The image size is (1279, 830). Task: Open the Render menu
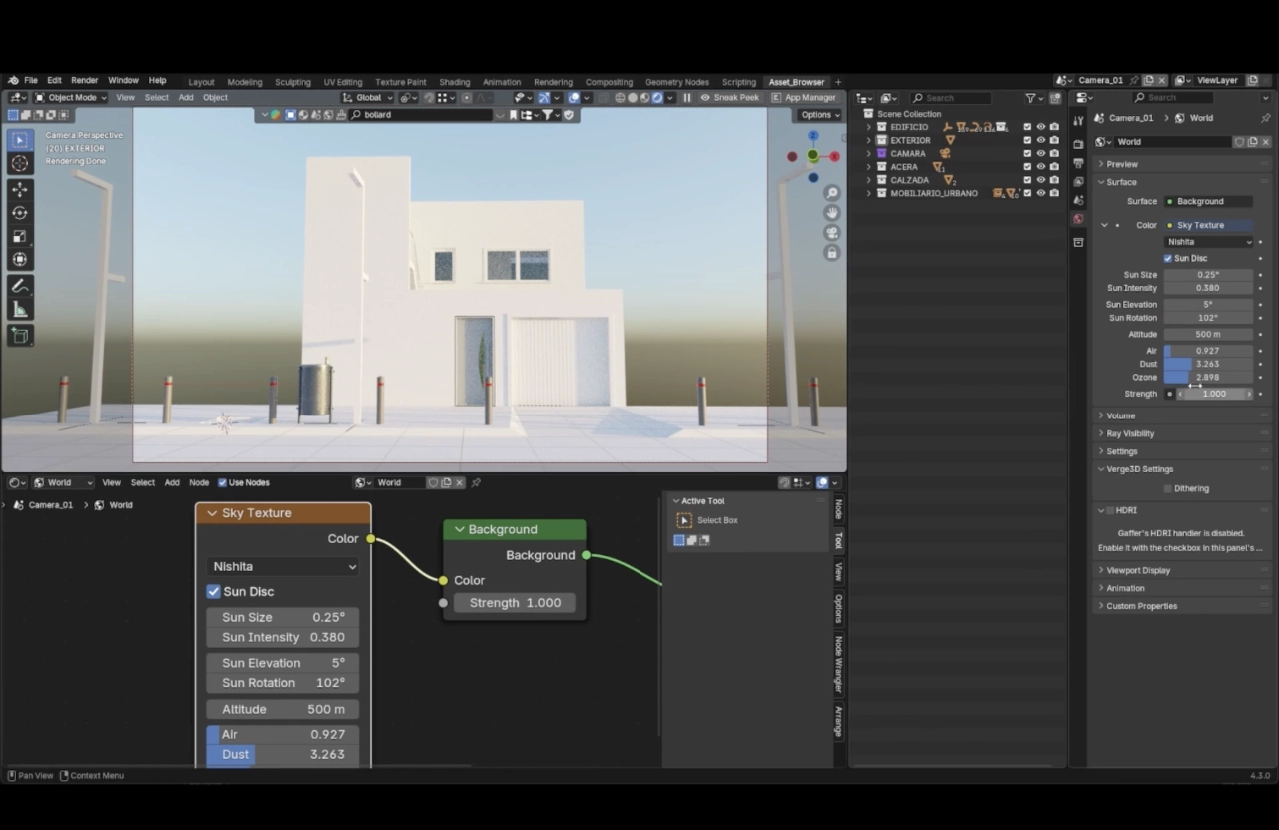tap(85, 81)
